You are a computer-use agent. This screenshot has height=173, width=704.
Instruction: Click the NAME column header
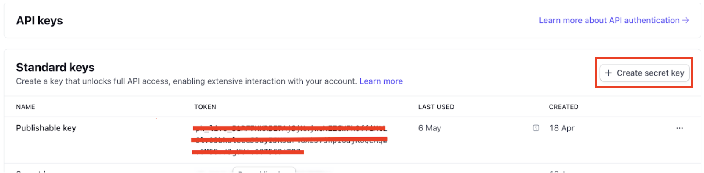point(25,107)
